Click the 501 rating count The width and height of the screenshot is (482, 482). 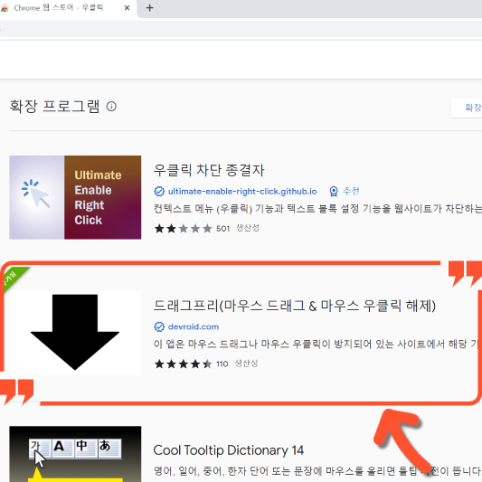[222, 229]
